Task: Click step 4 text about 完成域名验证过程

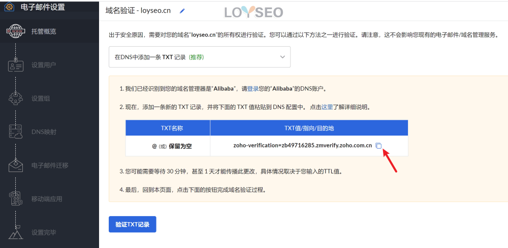Action: click(193, 190)
